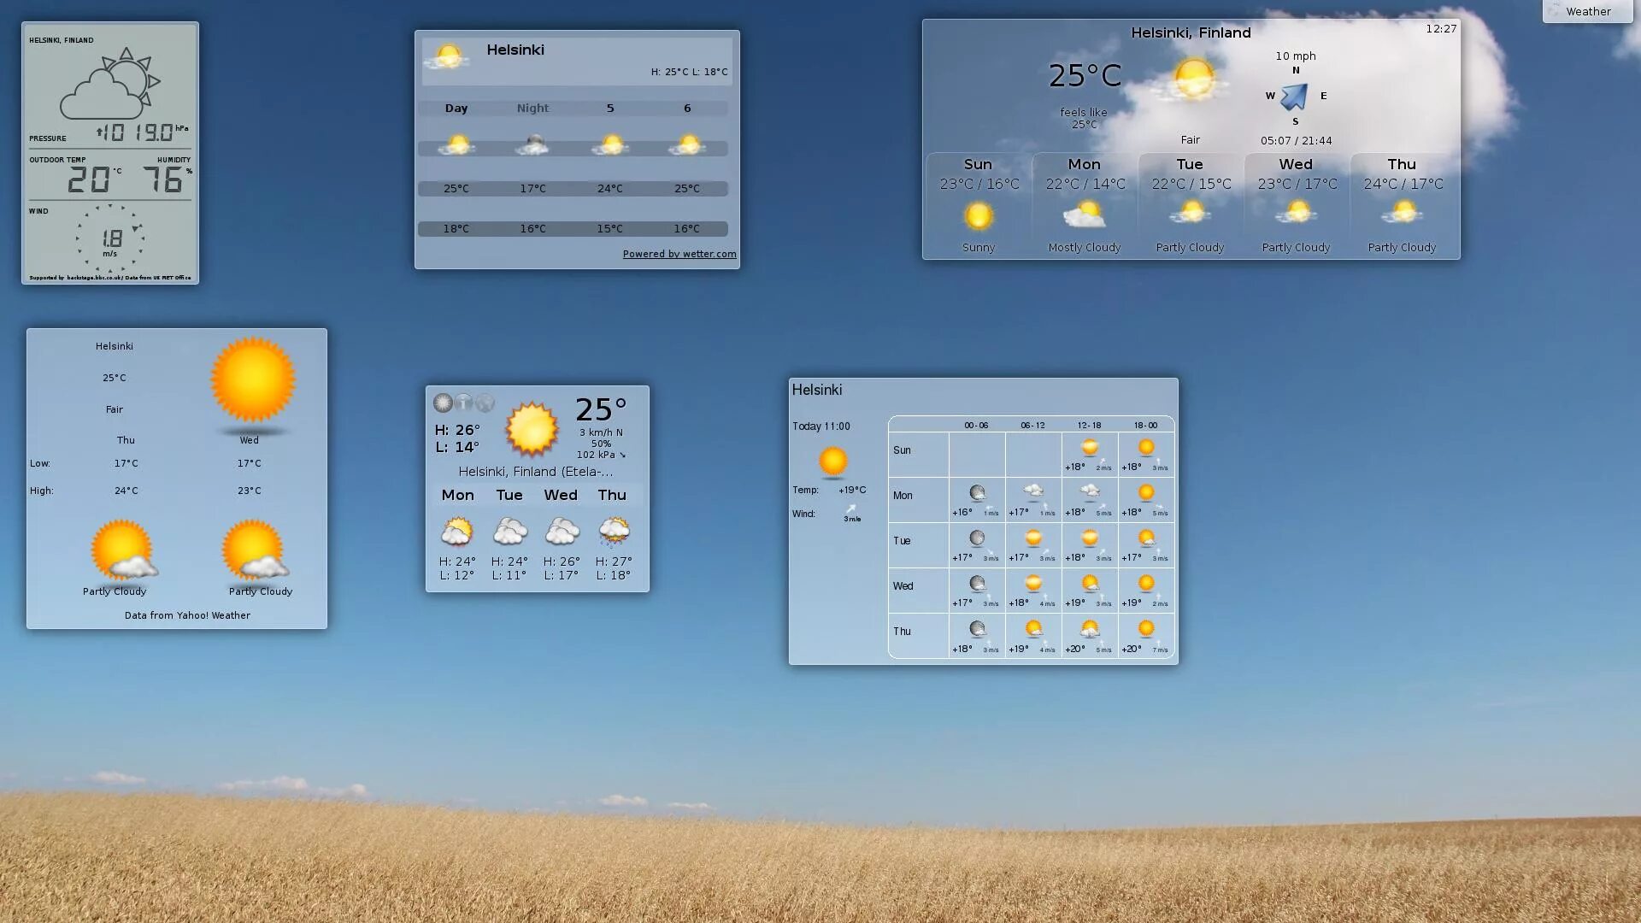
Task: Click the sun forecast view icon
Action: coord(443,403)
